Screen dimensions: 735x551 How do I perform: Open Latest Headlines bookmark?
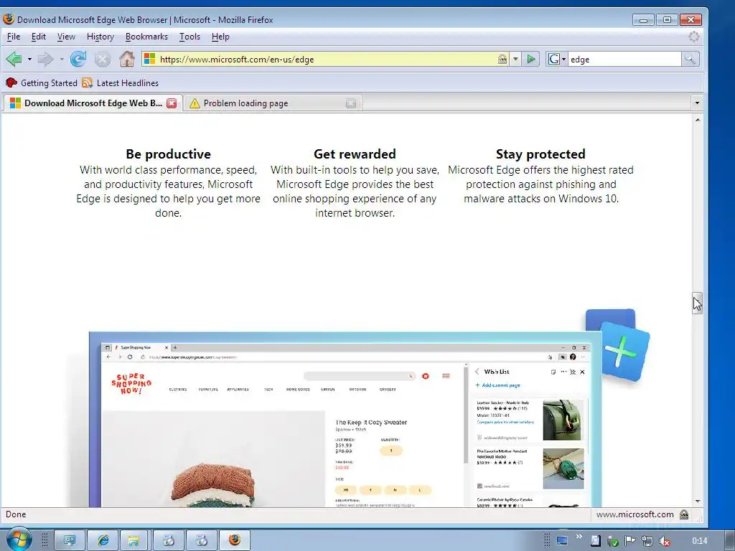[x=120, y=83]
